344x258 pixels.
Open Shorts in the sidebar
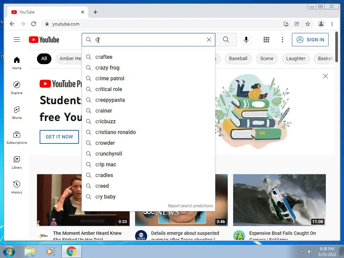pyautogui.click(x=17, y=113)
